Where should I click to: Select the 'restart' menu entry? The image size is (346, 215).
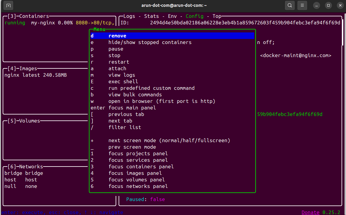[172, 62]
